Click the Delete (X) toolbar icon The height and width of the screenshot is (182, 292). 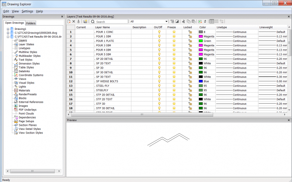74,22
